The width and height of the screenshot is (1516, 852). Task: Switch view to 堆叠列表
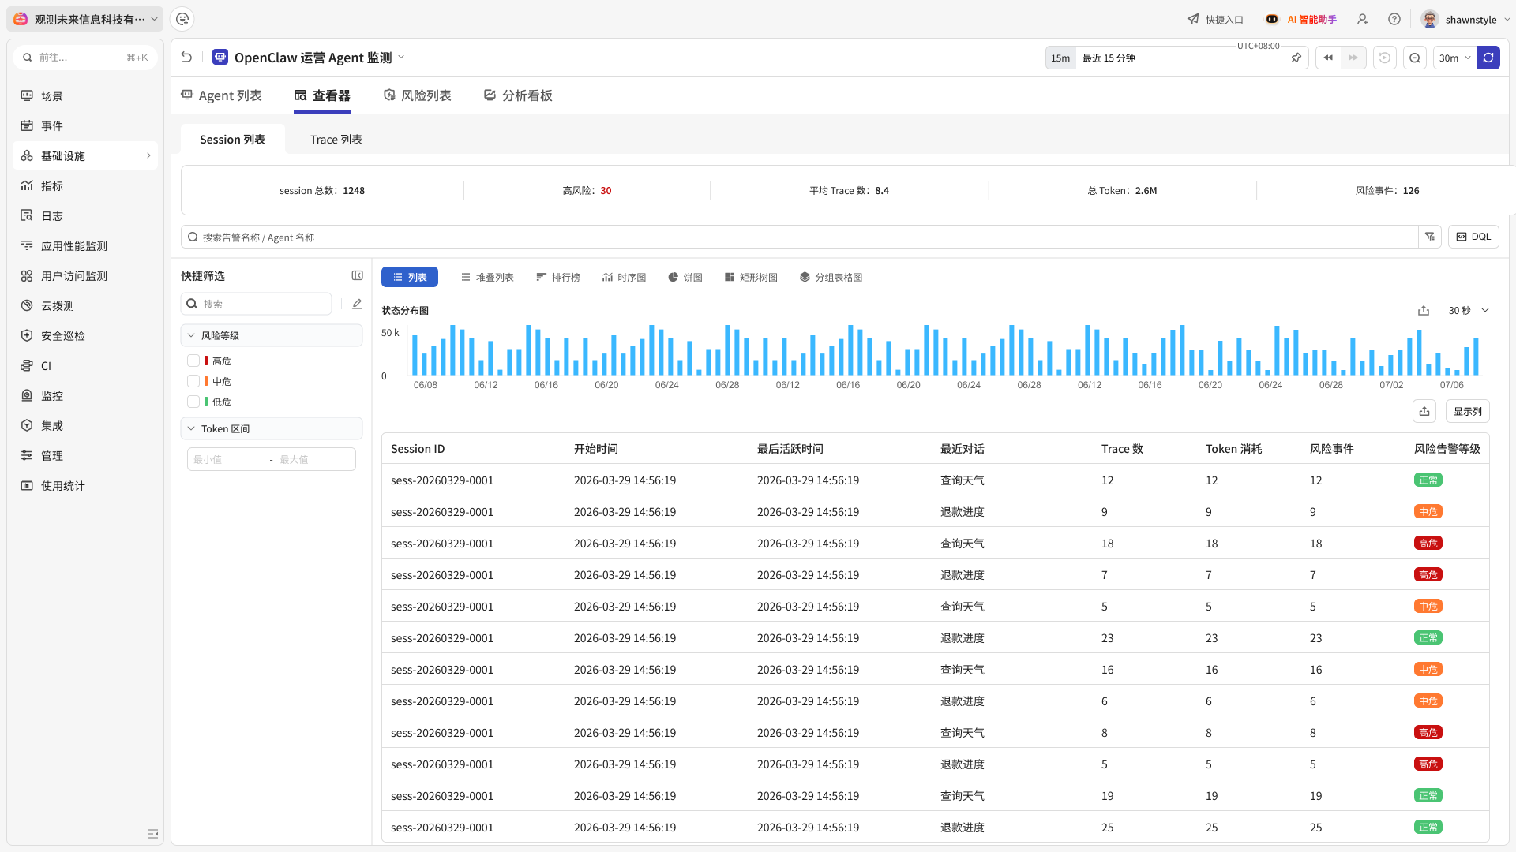[487, 277]
